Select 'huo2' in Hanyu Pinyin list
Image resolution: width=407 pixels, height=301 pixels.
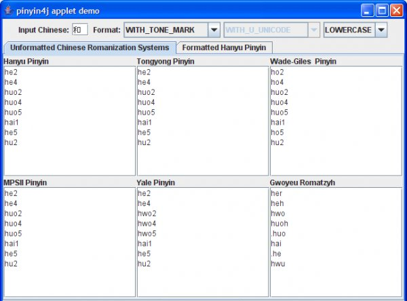coord(14,92)
